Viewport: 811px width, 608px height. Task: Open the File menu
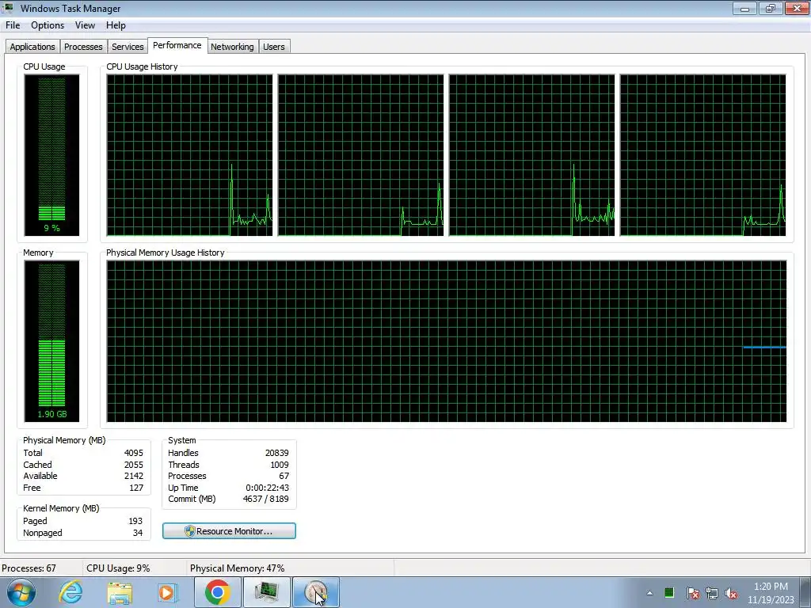(13, 25)
